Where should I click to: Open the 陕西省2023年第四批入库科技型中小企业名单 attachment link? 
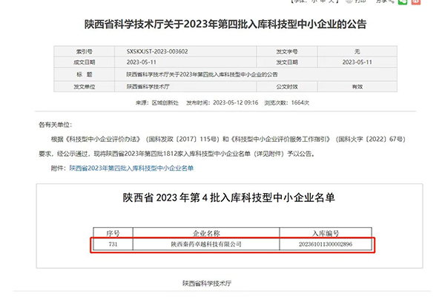pos(131,168)
